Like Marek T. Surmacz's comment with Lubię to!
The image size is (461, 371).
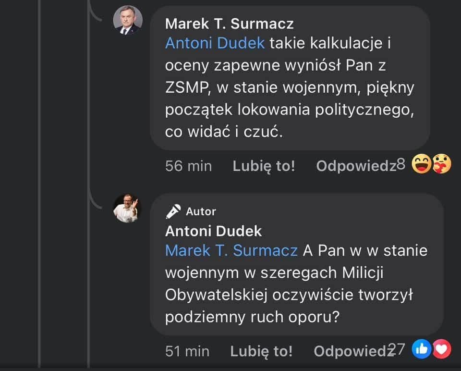[264, 166]
